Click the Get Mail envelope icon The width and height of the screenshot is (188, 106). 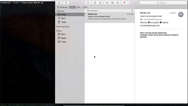[x=59, y=3]
